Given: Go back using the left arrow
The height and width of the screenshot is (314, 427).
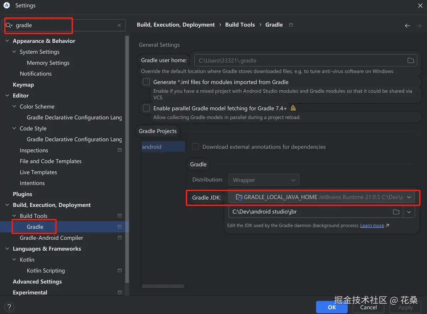Looking at the screenshot, I should coord(408,26).
